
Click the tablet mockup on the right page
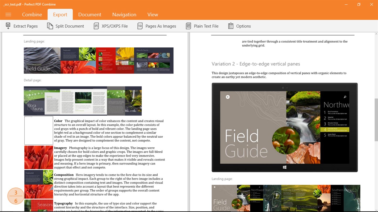[x=285, y=127]
